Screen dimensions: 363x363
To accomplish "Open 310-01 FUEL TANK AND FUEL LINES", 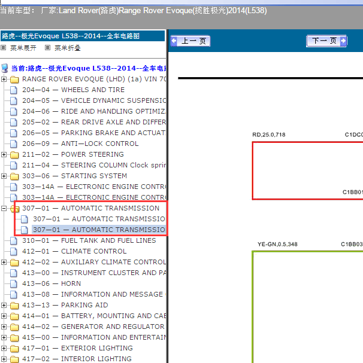I will [89, 240].
